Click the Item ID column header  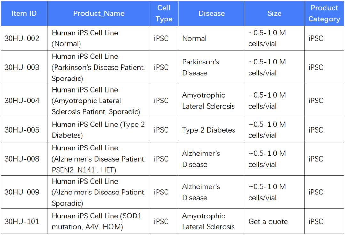(24, 13)
